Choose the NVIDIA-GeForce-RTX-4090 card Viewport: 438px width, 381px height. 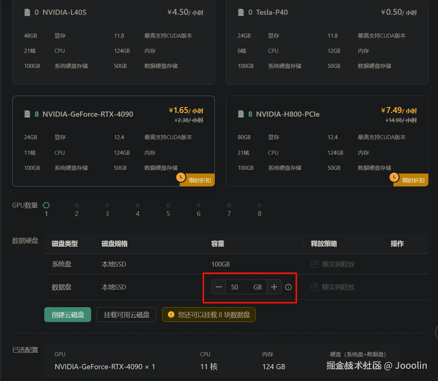(113, 141)
